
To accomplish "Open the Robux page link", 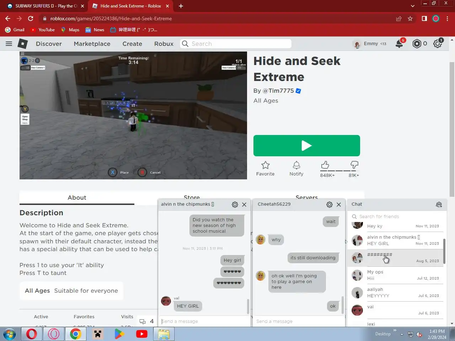I will click(x=164, y=44).
